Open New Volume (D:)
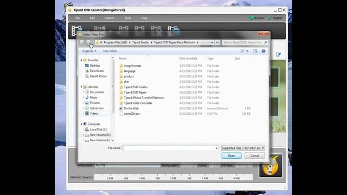 (x=100, y=135)
